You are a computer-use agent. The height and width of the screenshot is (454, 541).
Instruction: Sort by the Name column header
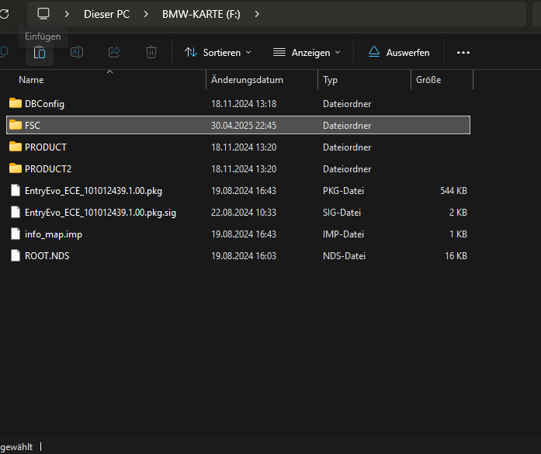click(31, 80)
